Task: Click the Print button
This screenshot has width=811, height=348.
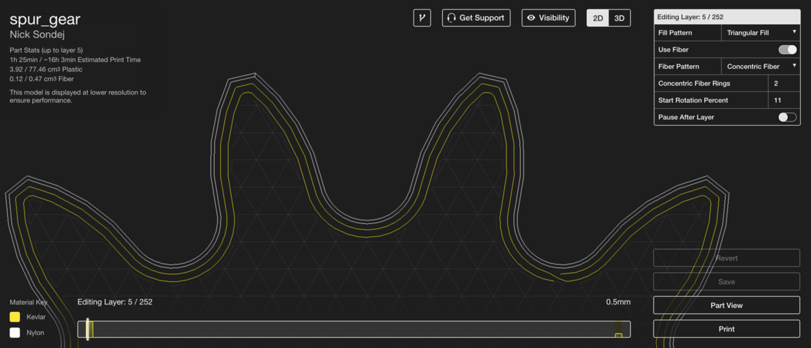Action: pyautogui.click(x=726, y=329)
